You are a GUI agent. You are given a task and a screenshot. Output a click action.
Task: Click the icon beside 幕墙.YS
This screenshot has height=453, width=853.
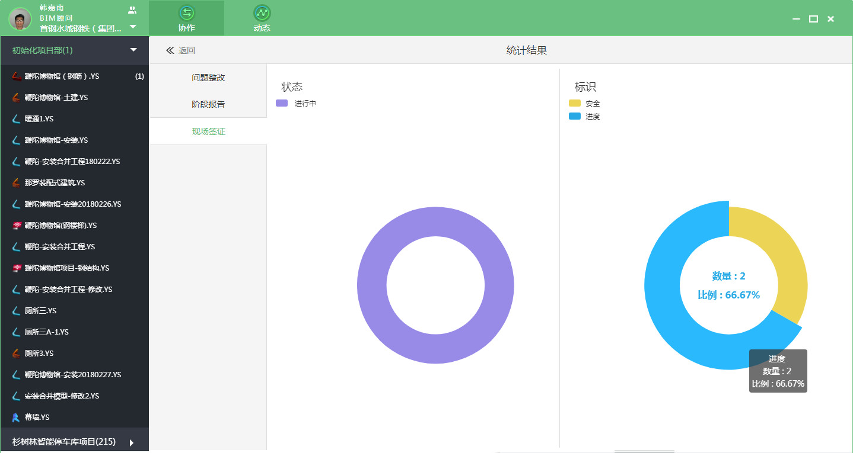(16, 417)
